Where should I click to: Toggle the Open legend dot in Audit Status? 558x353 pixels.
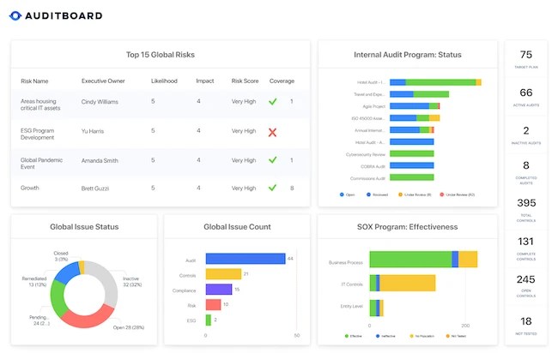click(342, 194)
